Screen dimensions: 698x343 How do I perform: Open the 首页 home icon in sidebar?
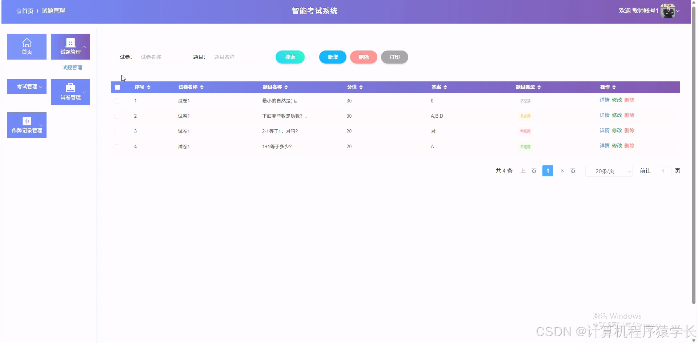(27, 46)
